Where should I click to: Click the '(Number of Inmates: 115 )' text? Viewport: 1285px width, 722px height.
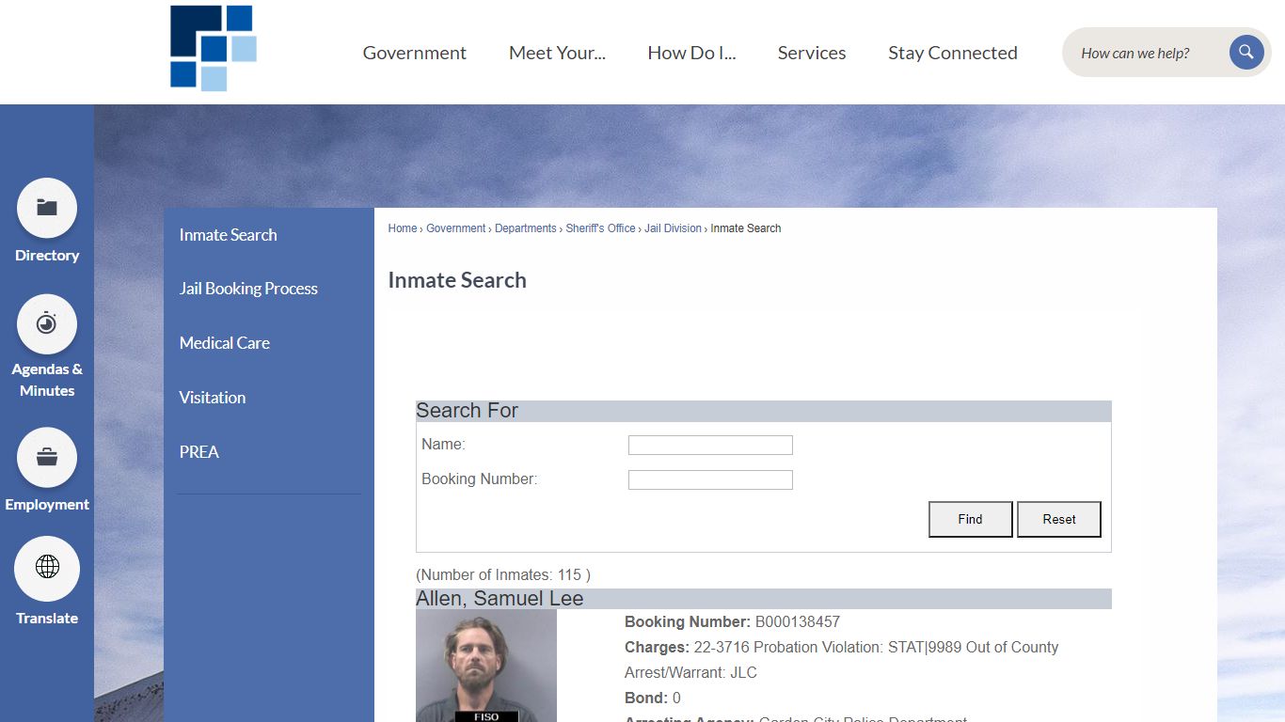[x=503, y=574]
